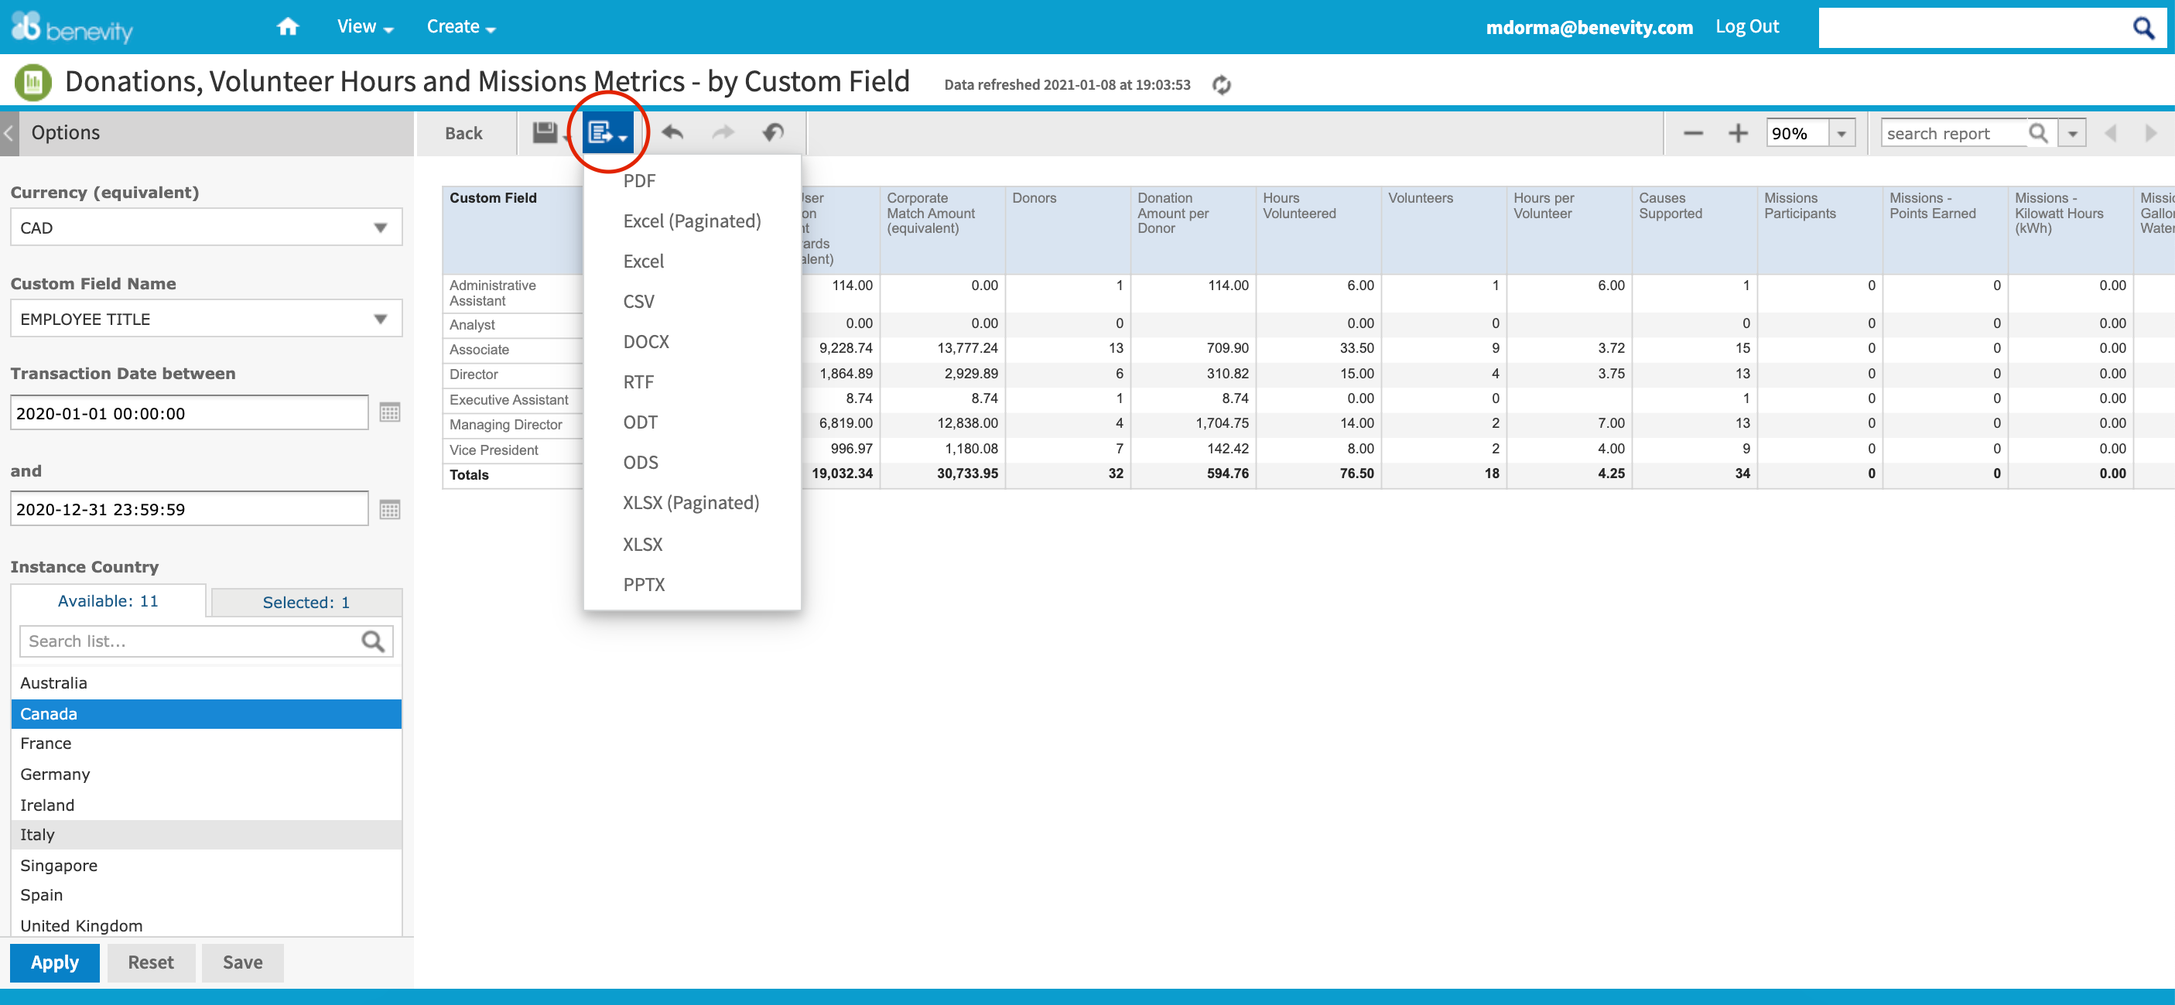The height and width of the screenshot is (1005, 2175).
Task: Open the Create menu
Action: click(x=461, y=26)
